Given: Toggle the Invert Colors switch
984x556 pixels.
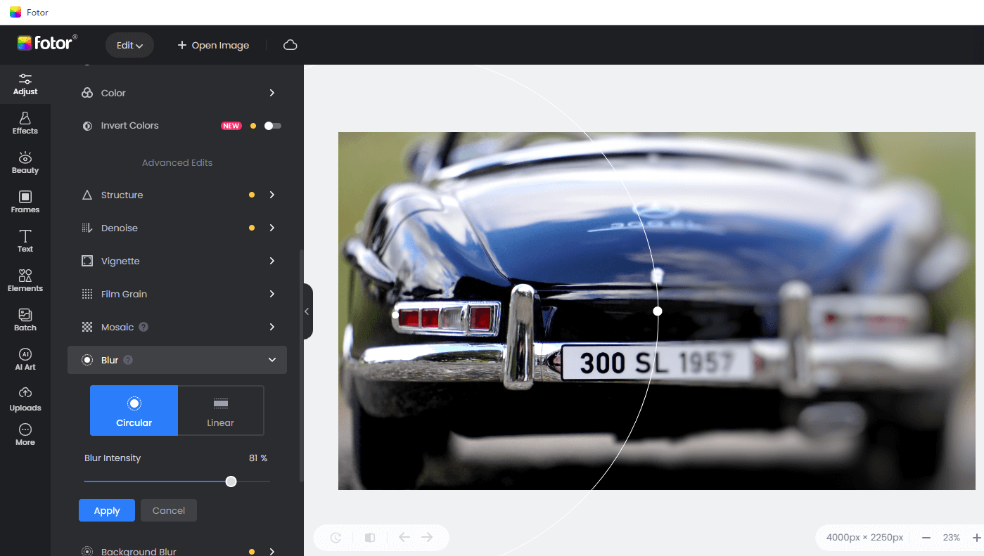Looking at the screenshot, I should point(273,126).
